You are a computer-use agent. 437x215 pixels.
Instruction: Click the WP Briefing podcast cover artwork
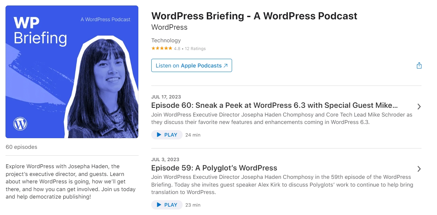point(72,72)
